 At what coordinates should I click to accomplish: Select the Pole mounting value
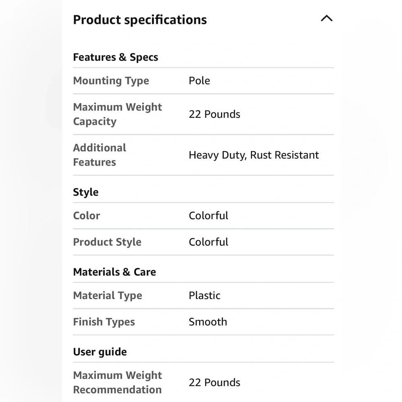[199, 81]
